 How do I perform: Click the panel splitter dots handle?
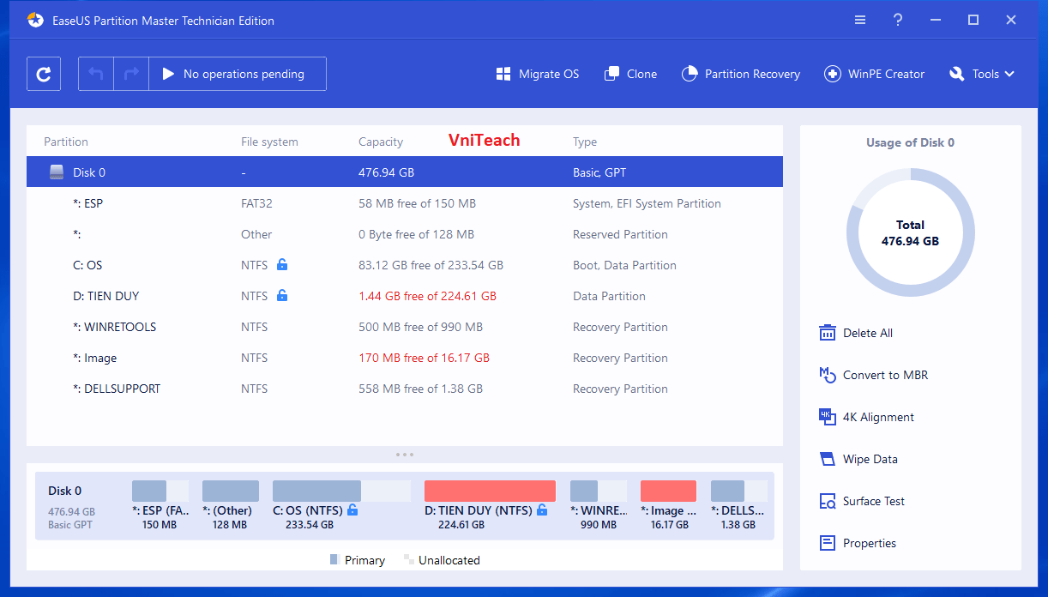coord(405,455)
